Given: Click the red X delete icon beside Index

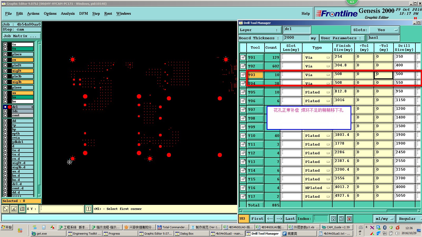Looking at the screenshot, I should (x=349, y=219).
